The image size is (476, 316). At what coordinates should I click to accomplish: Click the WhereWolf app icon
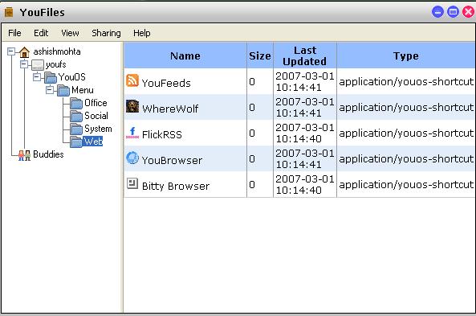[x=132, y=106]
